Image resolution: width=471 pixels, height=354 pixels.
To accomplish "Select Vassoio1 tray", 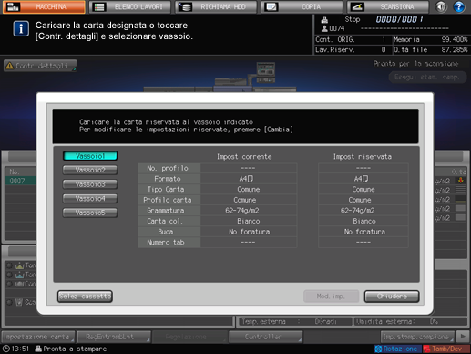I will (90, 156).
